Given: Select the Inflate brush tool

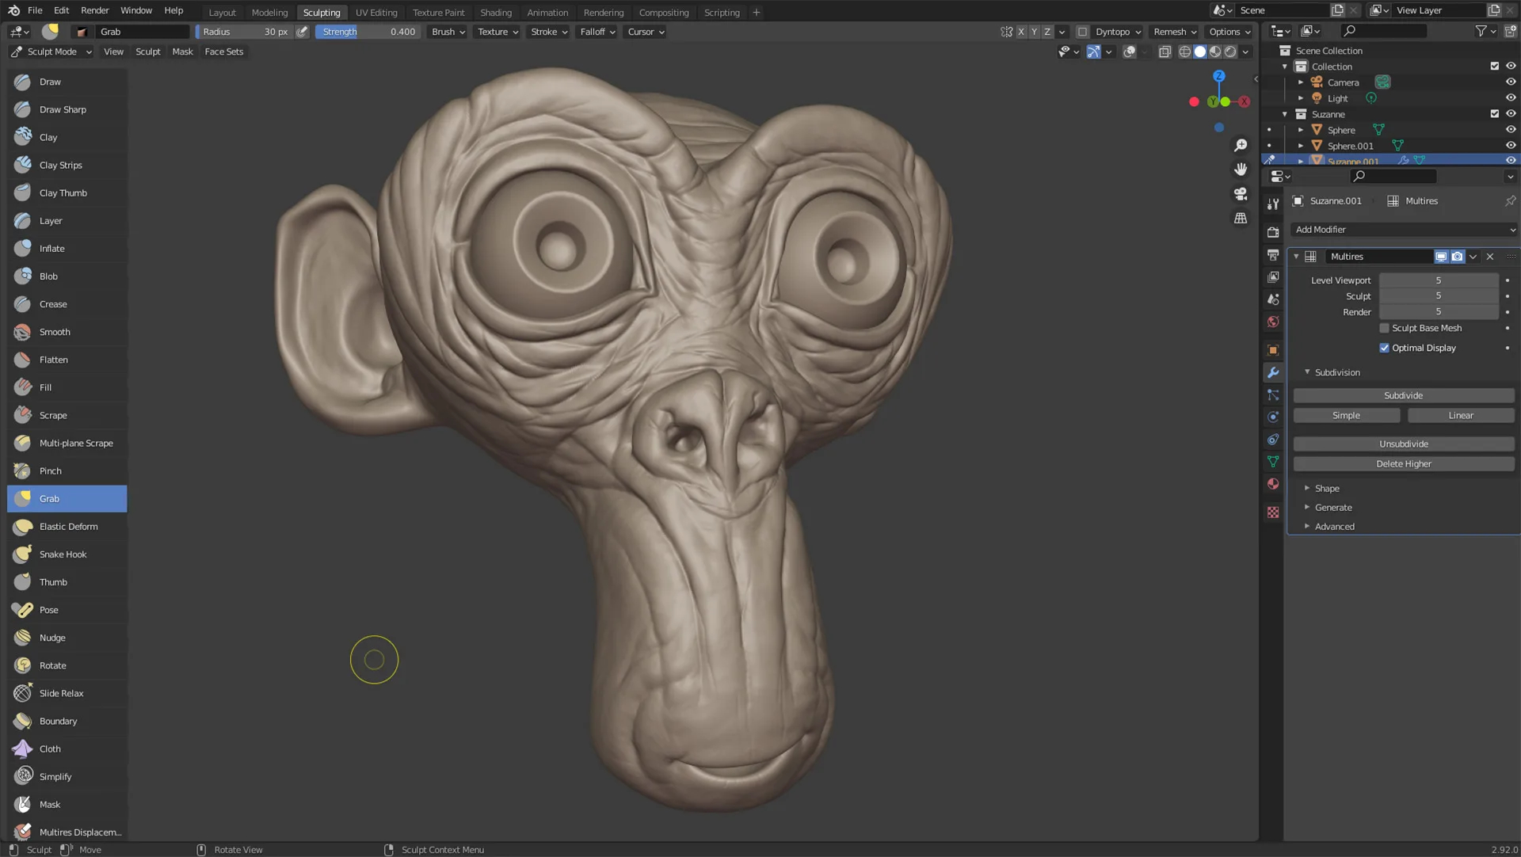Looking at the screenshot, I should tap(51, 249).
